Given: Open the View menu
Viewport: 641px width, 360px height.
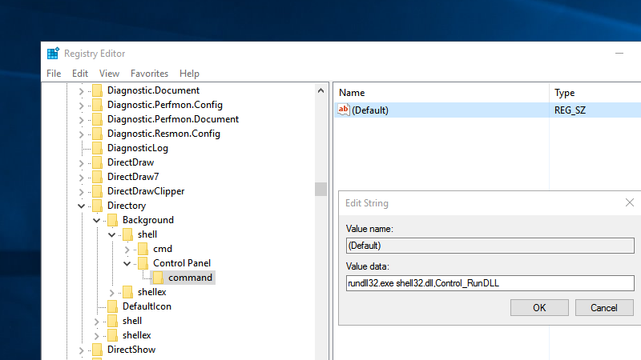Looking at the screenshot, I should (x=109, y=74).
